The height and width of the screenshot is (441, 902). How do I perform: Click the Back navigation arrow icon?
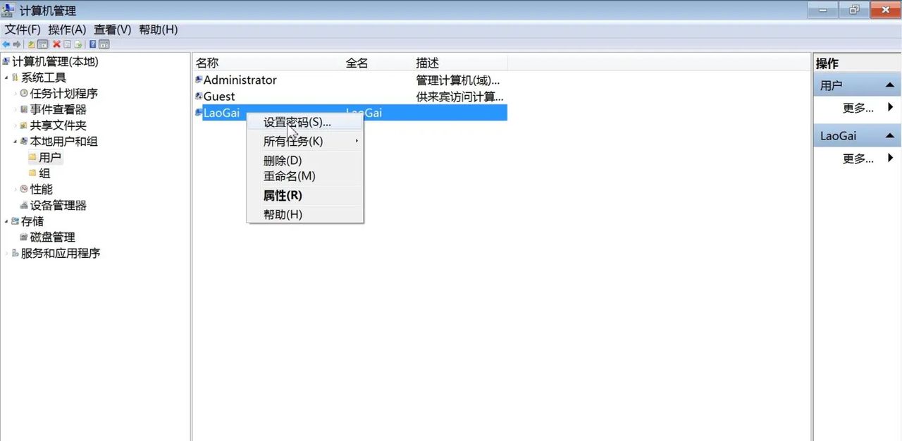click(6, 44)
